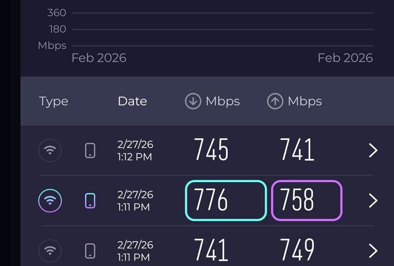Select the 758 upload speed box

pyautogui.click(x=306, y=200)
